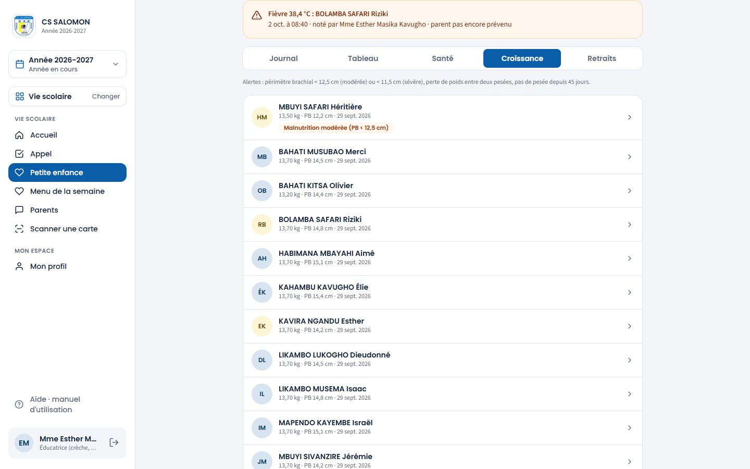Image resolution: width=750 pixels, height=469 pixels.
Task: Click the HM avatar for Héritière
Action: [x=262, y=117]
